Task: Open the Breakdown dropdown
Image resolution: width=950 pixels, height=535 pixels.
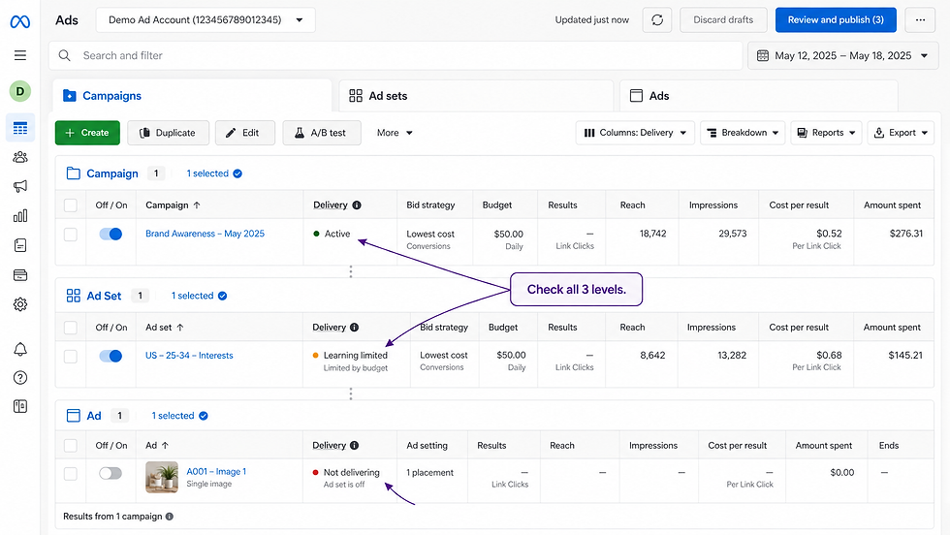Action: coord(743,133)
